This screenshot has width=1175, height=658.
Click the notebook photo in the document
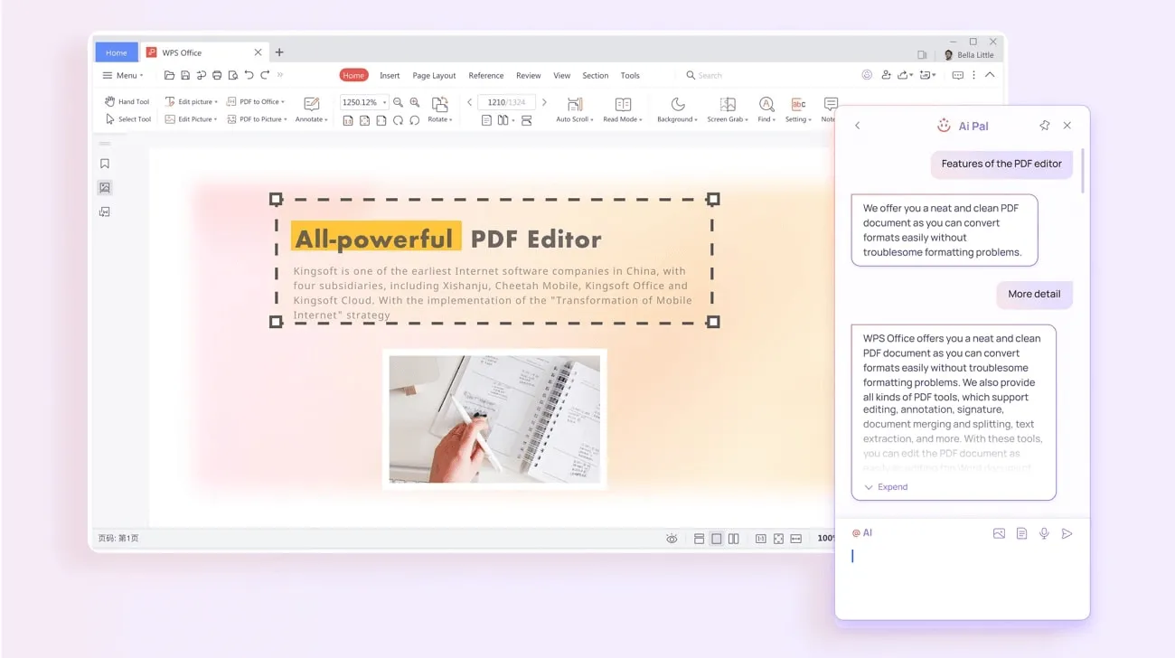pyautogui.click(x=494, y=418)
